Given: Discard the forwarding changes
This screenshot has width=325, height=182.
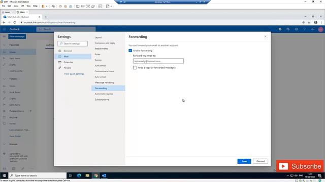Looking at the screenshot, I should click(x=261, y=161).
